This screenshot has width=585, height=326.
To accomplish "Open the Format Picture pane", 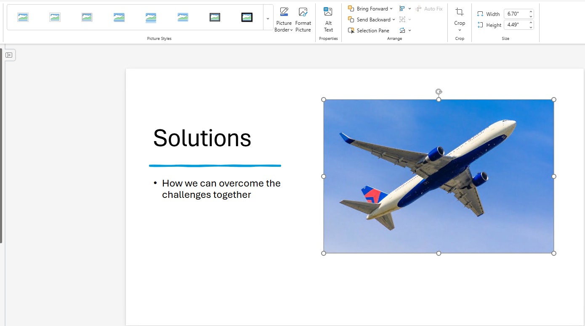I will (303, 19).
